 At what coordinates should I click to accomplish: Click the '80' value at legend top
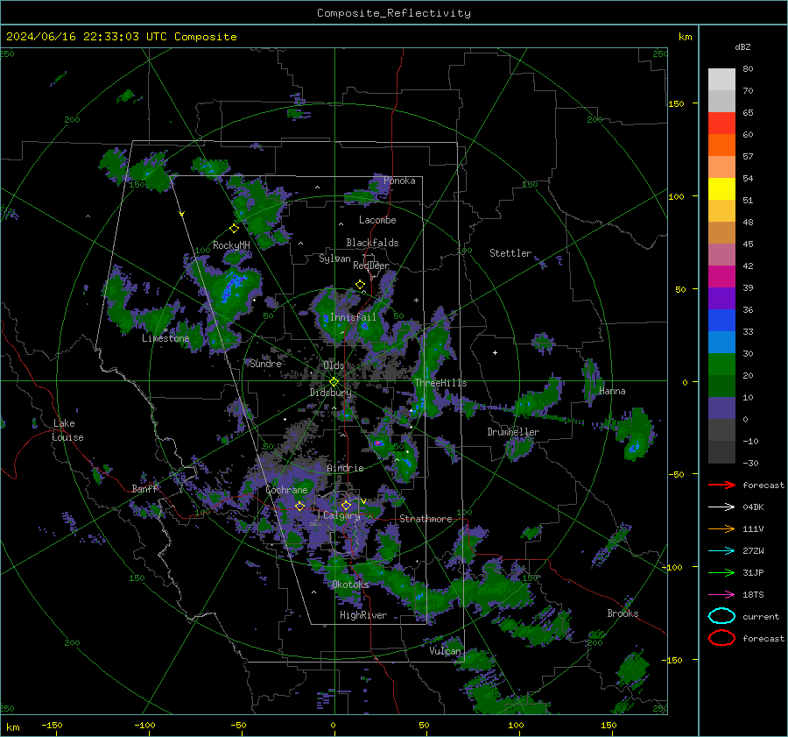[x=748, y=68]
